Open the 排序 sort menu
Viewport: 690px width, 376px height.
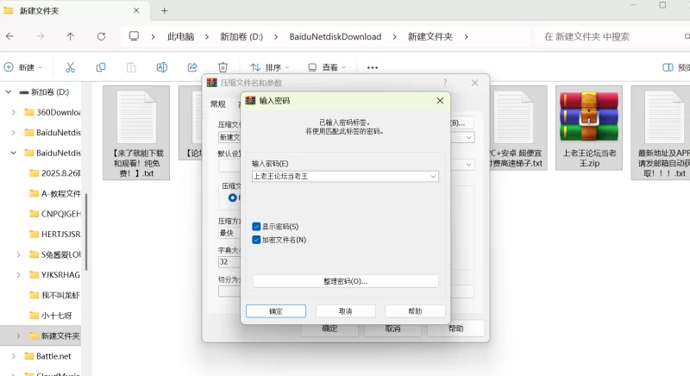point(270,67)
